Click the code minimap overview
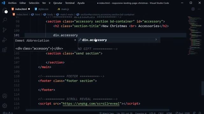 [x=194, y=35]
